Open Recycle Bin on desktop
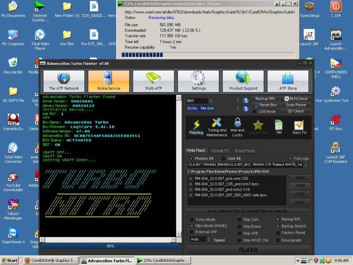 coord(13,66)
